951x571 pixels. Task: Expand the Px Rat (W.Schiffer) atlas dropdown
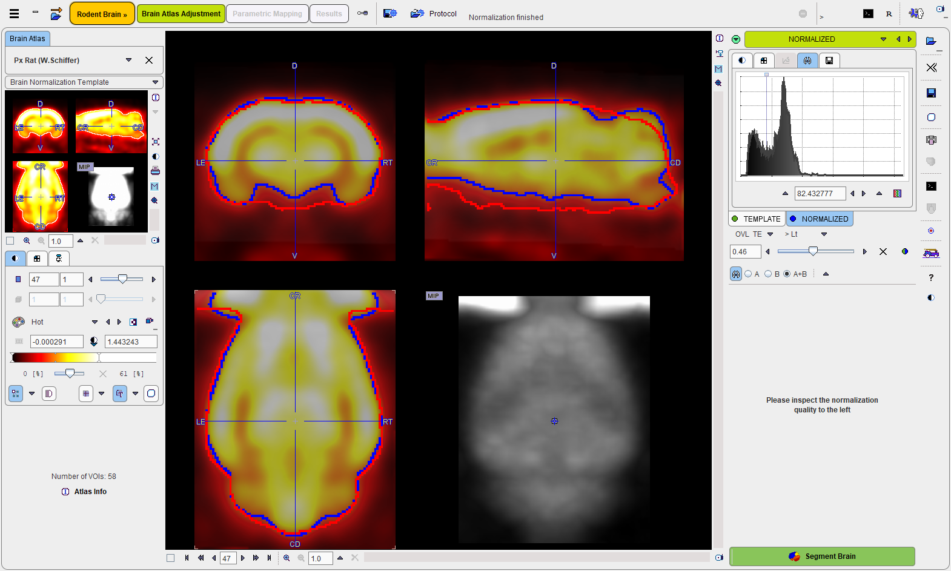(x=128, y=60)
